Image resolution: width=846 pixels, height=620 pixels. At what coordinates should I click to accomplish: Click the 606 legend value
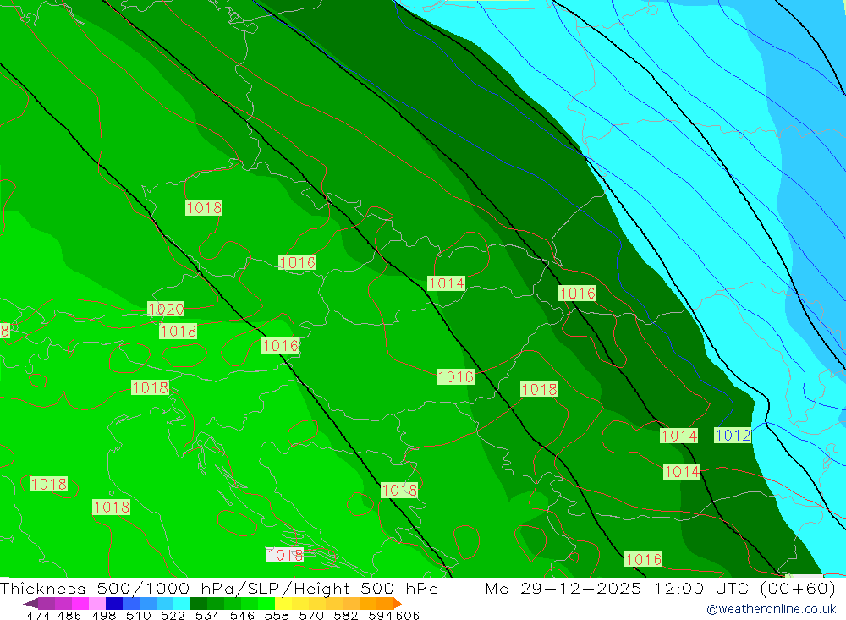click(408, 615)
